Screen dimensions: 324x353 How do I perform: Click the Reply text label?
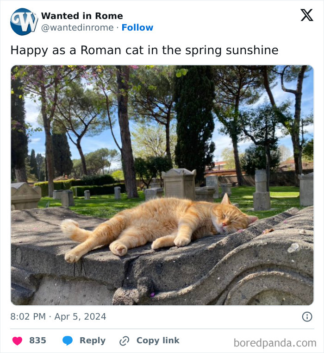click(93, 340)
